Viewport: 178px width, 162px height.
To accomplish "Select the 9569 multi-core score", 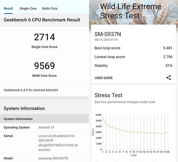I will click(x=44, y=66).
